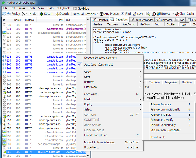Open the request Headers inspector tab
The image size is (196, 158).
tap(98, 24)
